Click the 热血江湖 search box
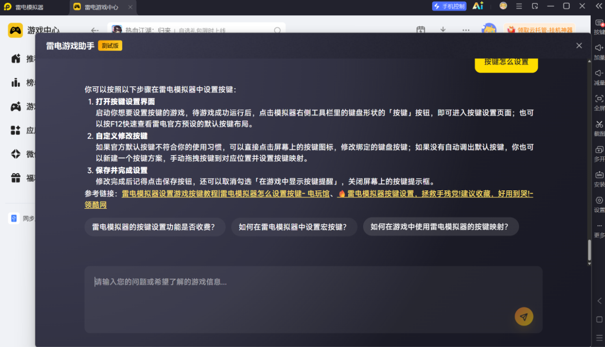Viewport: 605px width, 347px height. coord(197,29)
